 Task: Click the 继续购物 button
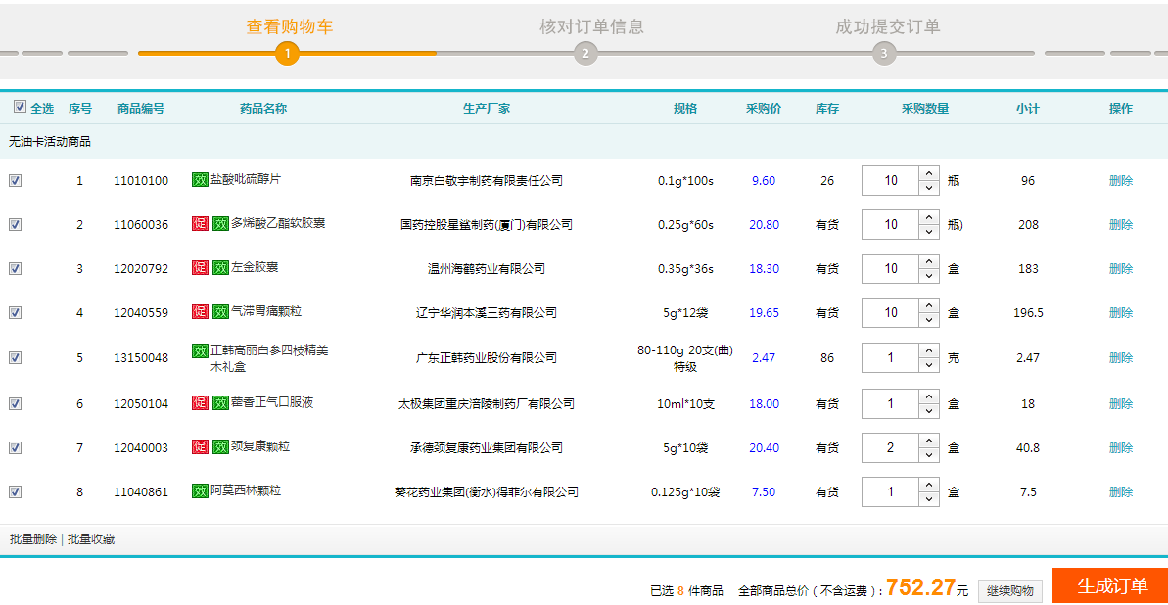(x=1010, y=591)
